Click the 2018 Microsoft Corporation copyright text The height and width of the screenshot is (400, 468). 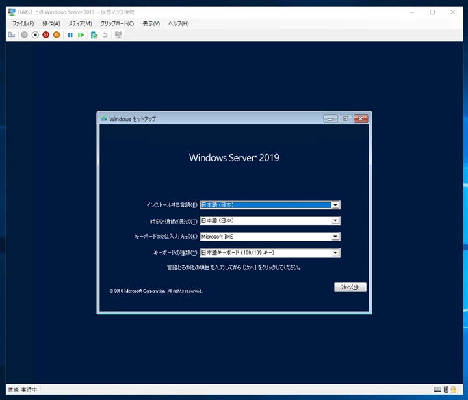pyautogui.click(x=156, y=291)
